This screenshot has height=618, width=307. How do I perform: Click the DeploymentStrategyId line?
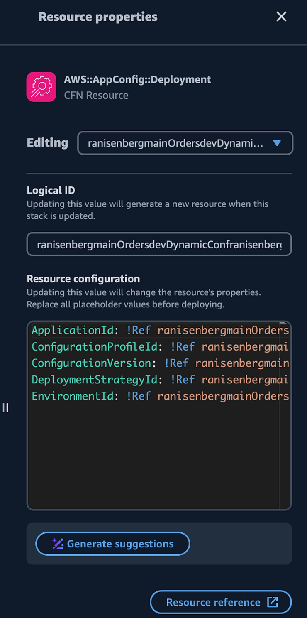(x=160, y=379)
